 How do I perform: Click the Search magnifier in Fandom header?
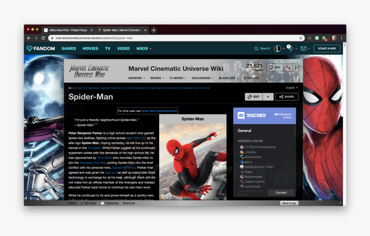(256, 49)
